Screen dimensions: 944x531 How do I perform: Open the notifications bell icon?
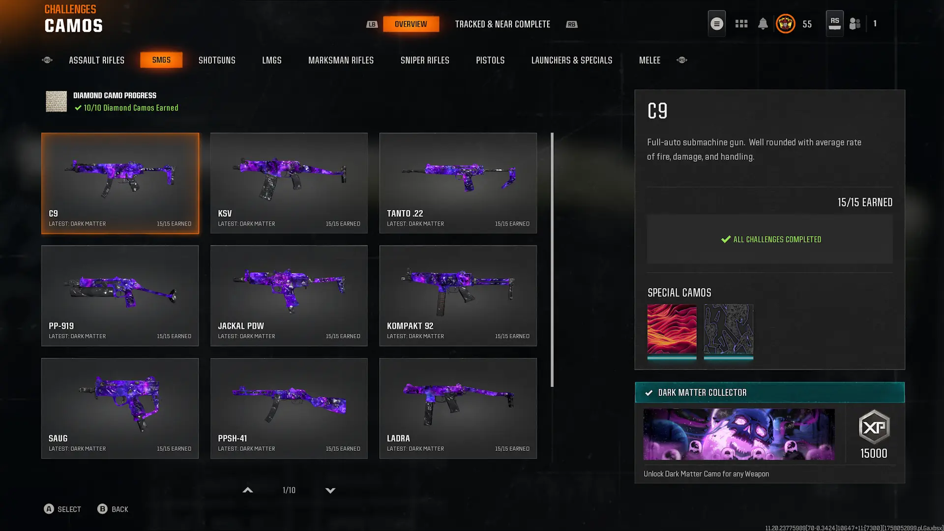click(763, 24)
